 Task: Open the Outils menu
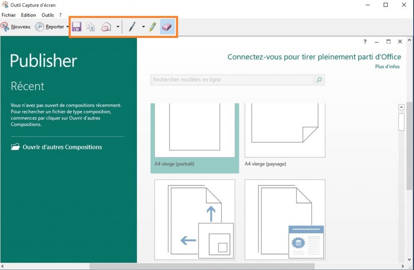[x=48, y=15]
